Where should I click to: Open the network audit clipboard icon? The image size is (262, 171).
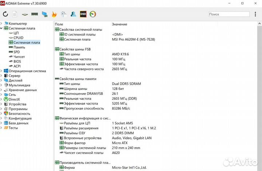tap(64, 14)
